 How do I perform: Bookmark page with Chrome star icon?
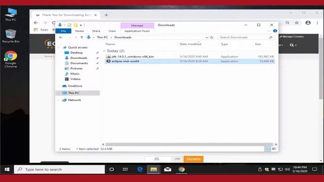[297, 23]
